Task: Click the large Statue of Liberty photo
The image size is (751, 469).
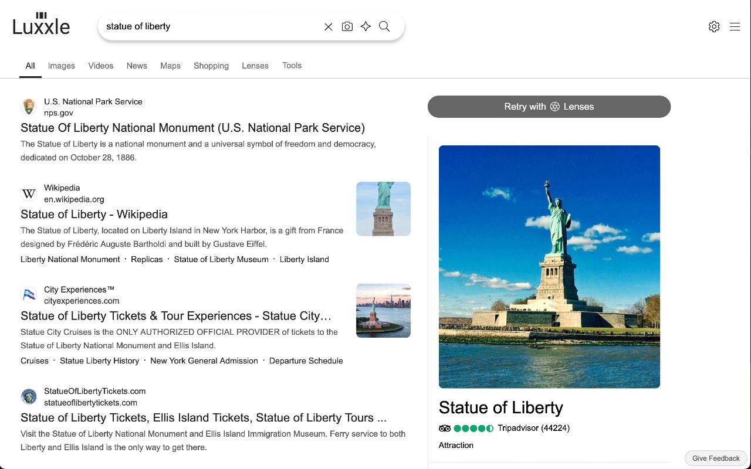Action: pos(549,267)
